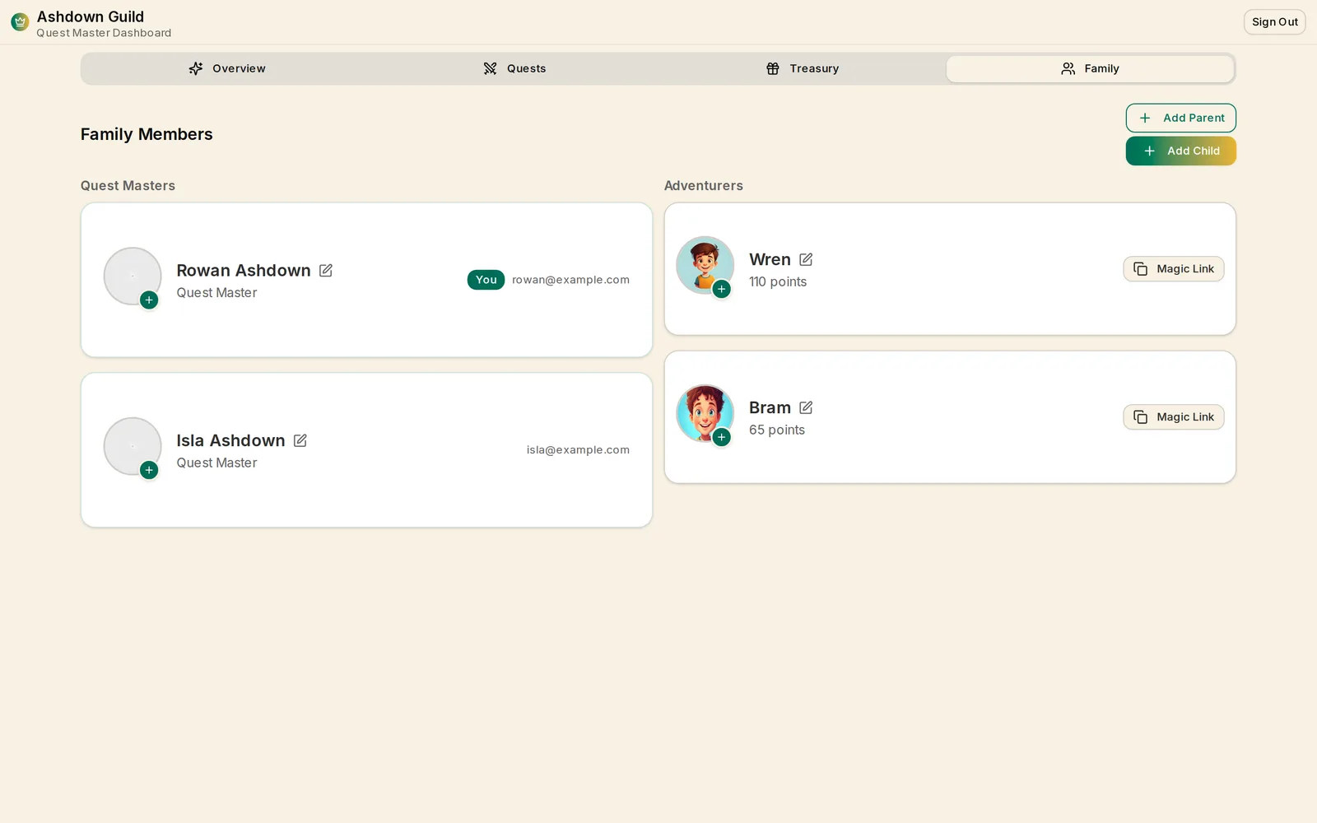Click the Ashdown Guild title
The image size is (1317, 823).
click(x=91, y=16)
